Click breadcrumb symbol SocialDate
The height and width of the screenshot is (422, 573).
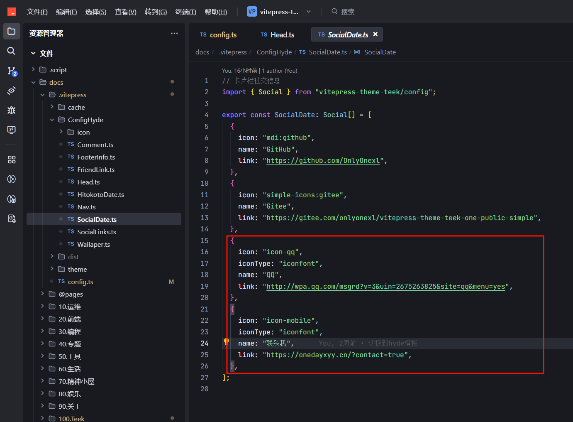pos(380,52)
